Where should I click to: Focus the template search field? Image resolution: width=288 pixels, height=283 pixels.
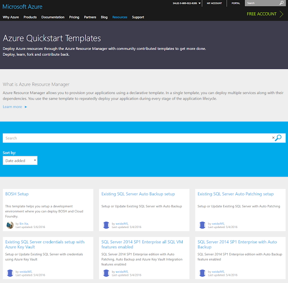coord(137,138)
